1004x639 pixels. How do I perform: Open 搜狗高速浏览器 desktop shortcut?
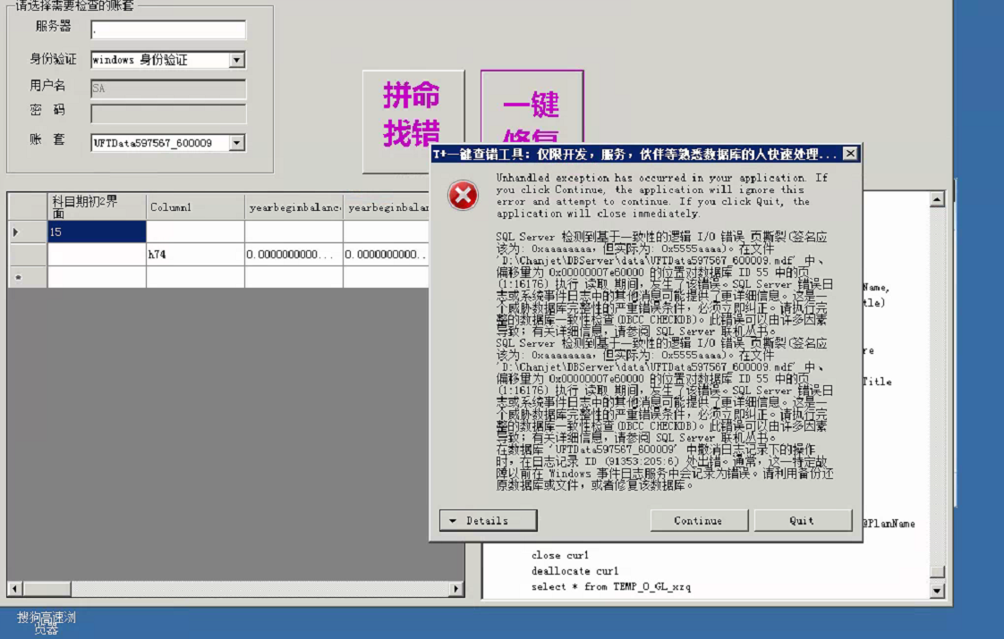[x=47, y=623]
